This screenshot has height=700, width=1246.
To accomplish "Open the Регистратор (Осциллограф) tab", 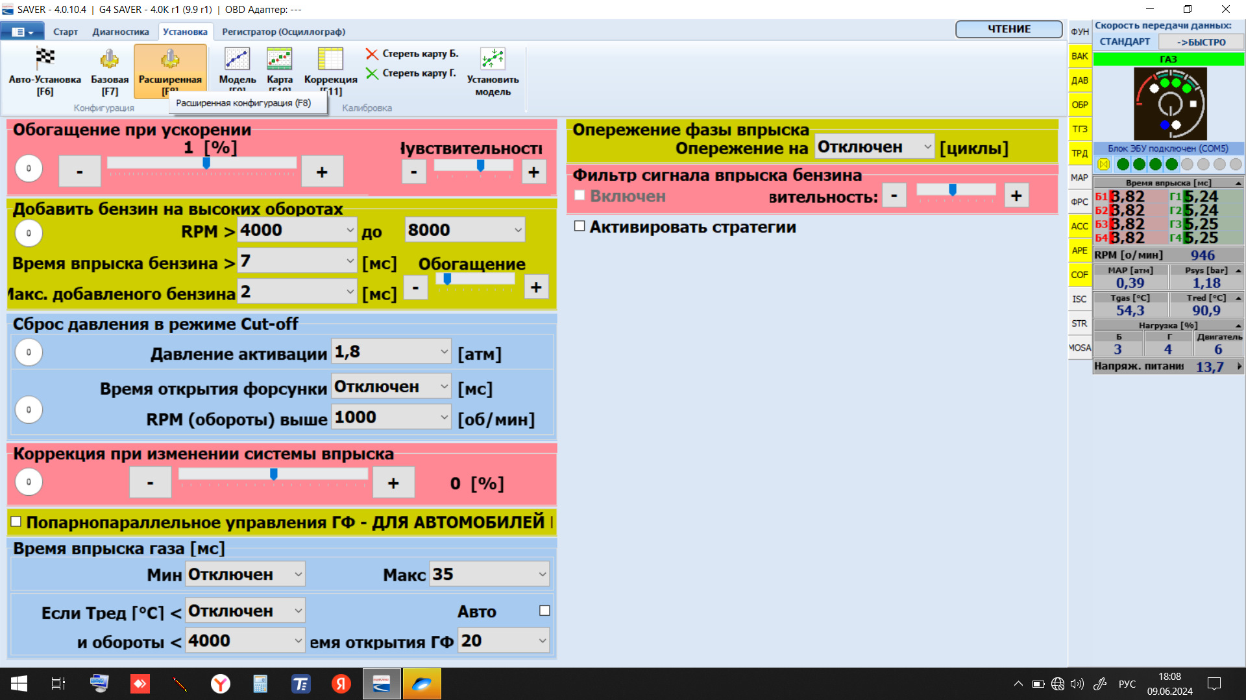I will [x=284, y=32].
